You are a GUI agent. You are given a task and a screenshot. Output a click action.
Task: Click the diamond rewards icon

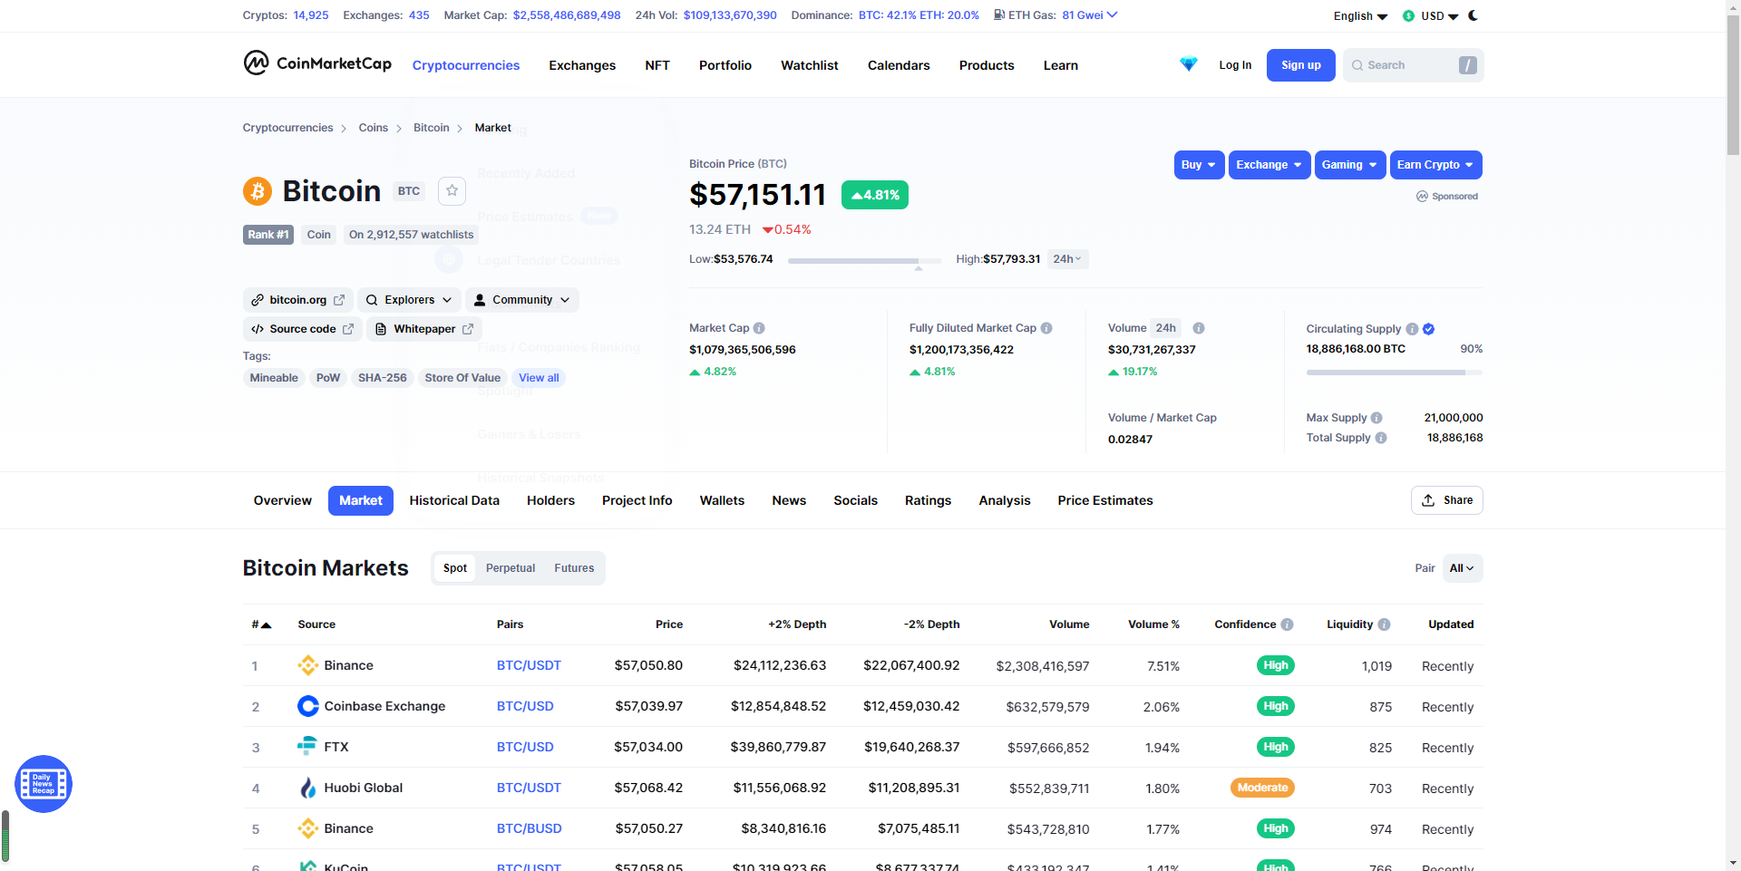1188,64
